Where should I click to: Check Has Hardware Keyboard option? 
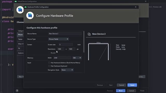pyautogui.click(x=49, y=66)
